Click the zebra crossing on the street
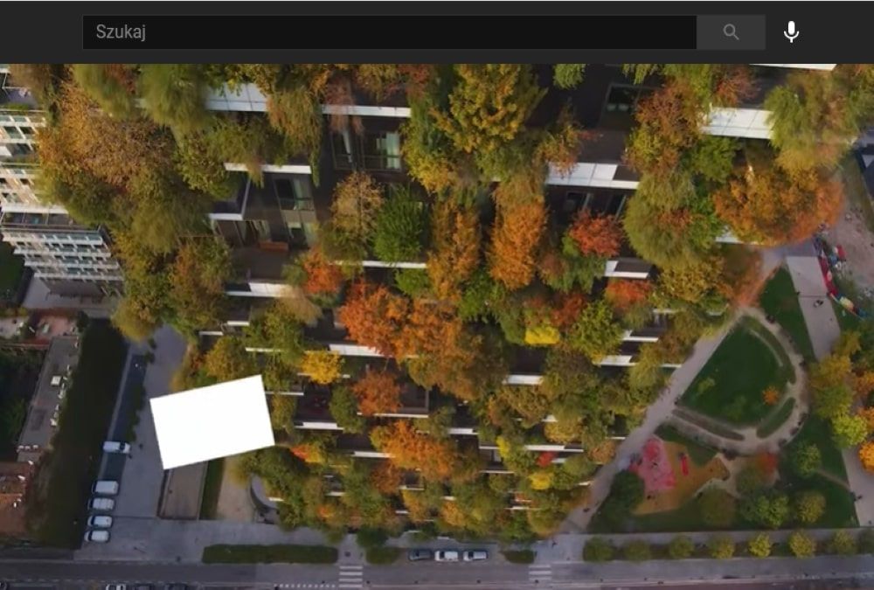This screenshot has height=590, width=874. pyautogui.click(x=350, y=574)
